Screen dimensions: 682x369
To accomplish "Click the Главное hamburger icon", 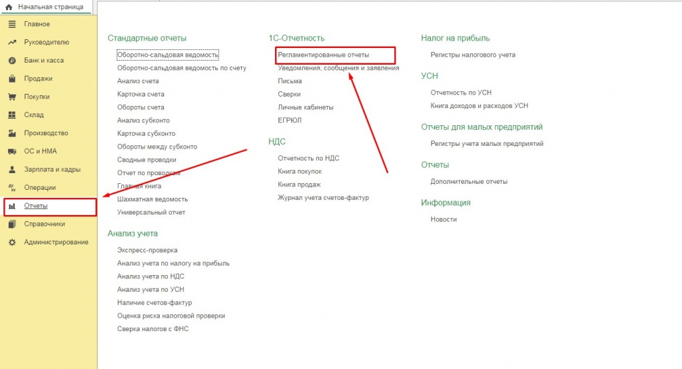I will pyautogui.click(x=12, y=24).
